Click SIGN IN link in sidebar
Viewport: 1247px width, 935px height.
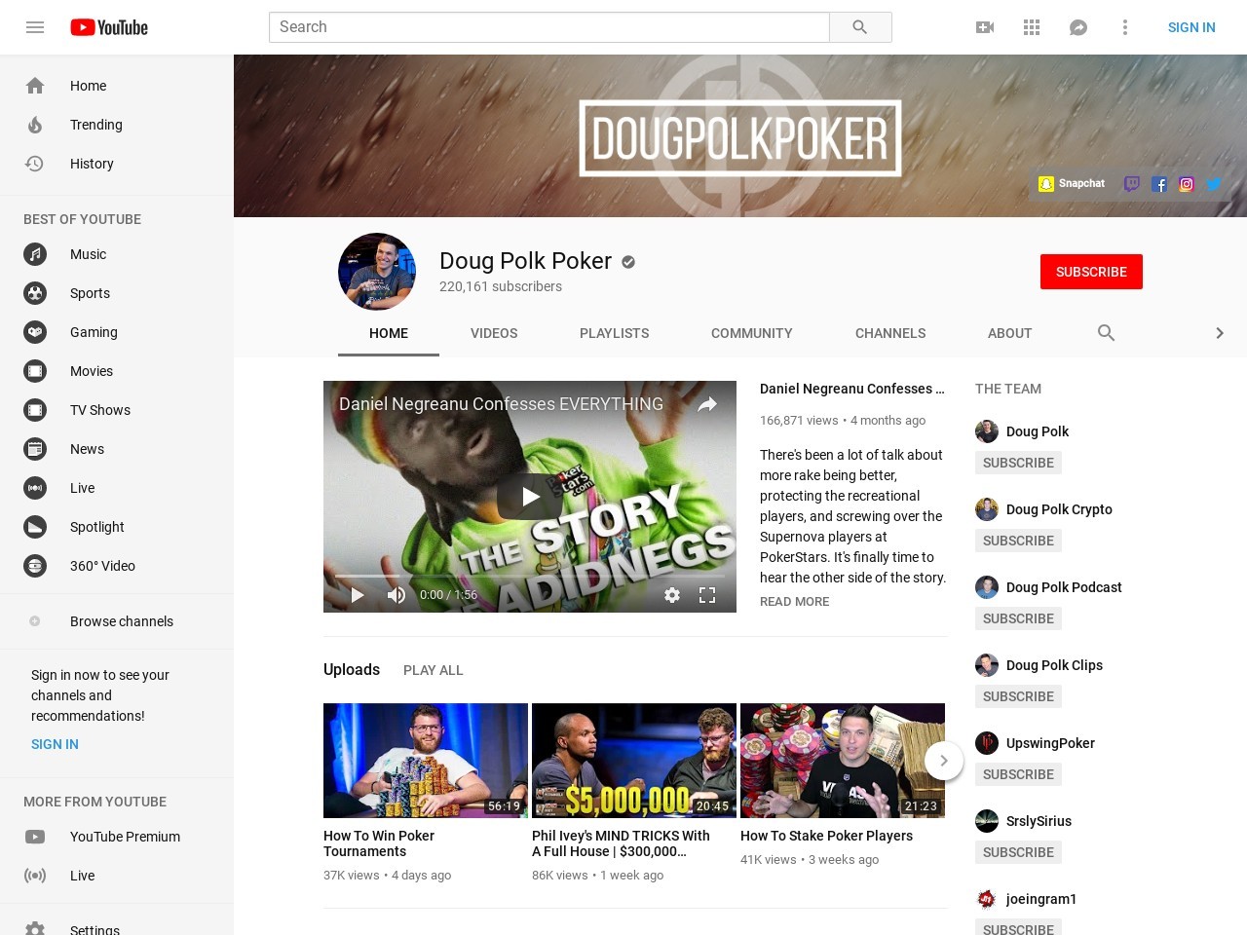[x=55, y=744]
